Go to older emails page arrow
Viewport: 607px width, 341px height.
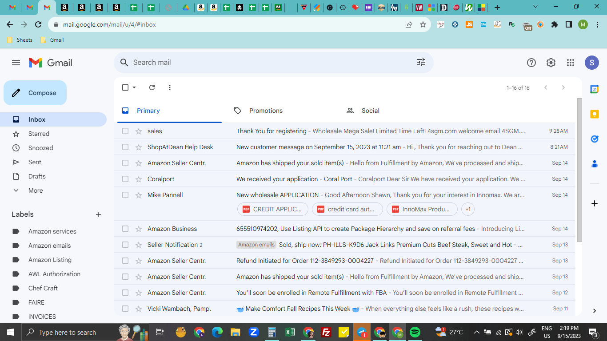(563, 87)
